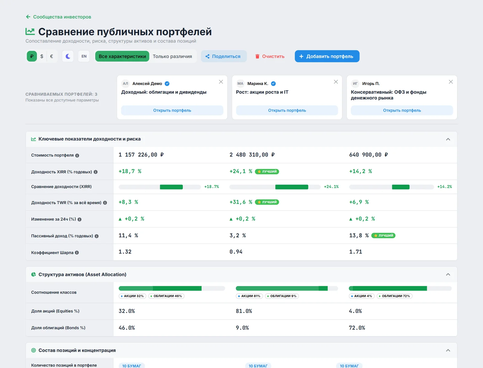Click value 640 900,00 ₽

pos(369,155)
